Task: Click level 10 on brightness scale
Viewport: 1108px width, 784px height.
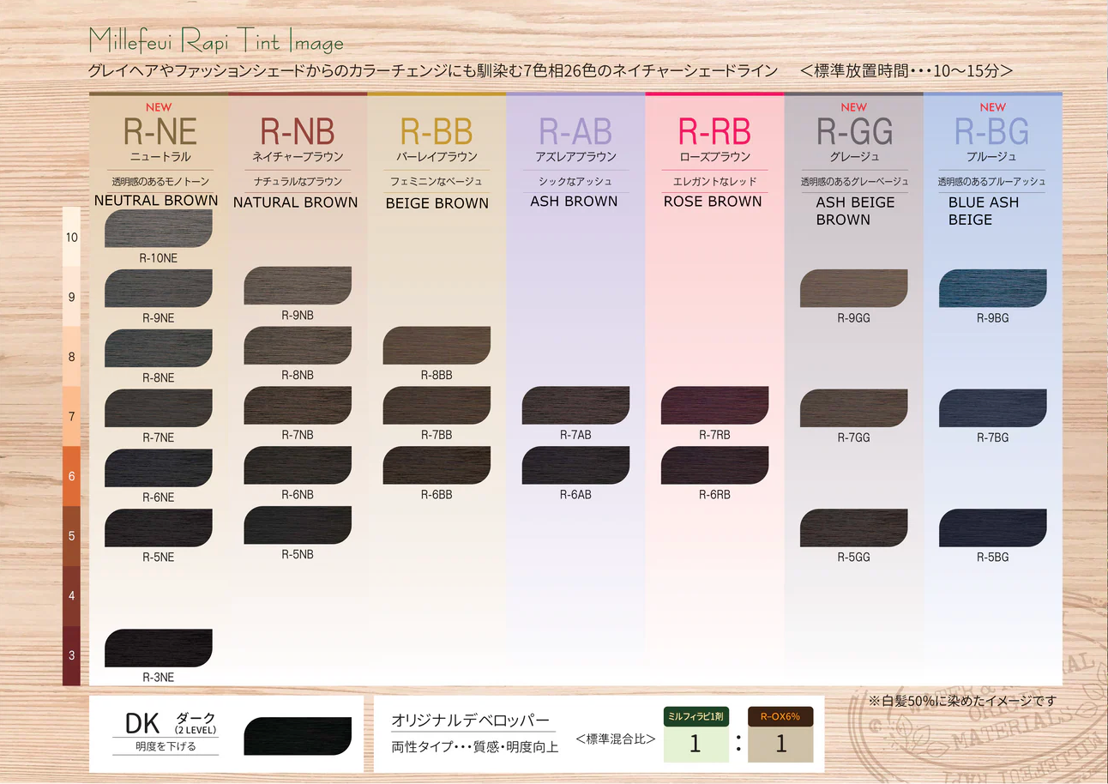Action: [72, 237]
